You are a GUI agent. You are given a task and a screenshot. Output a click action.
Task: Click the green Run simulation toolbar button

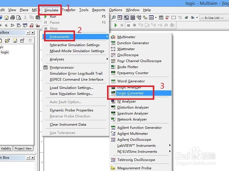pos(116,25)
